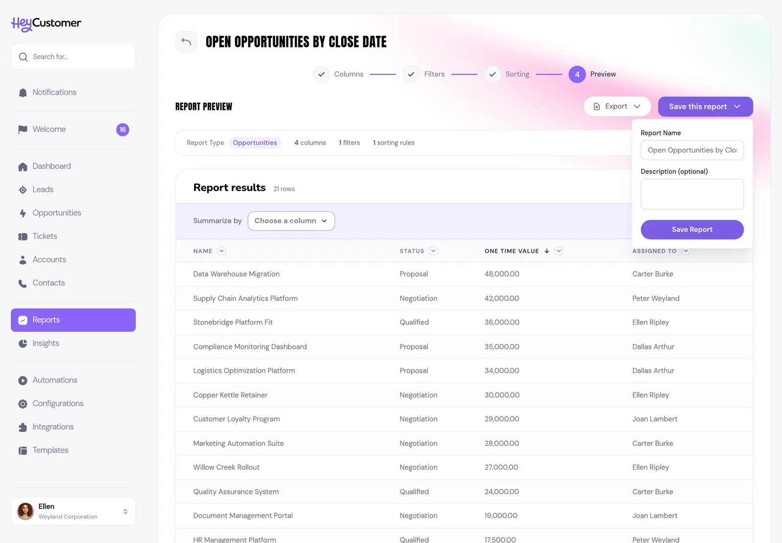Click the Stonebridge Platform Fit name
Screen dimensions: 782x543
point(233,323)
